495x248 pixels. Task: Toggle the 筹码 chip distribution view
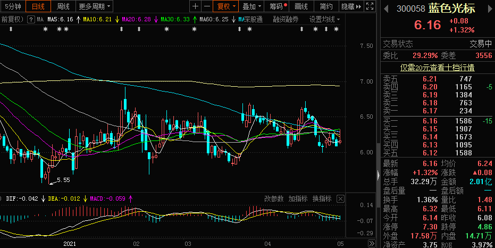[278, 6]
